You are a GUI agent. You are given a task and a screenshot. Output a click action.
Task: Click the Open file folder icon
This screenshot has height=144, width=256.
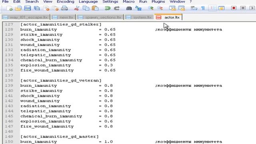pyautogui.click(x=18, y=8)
